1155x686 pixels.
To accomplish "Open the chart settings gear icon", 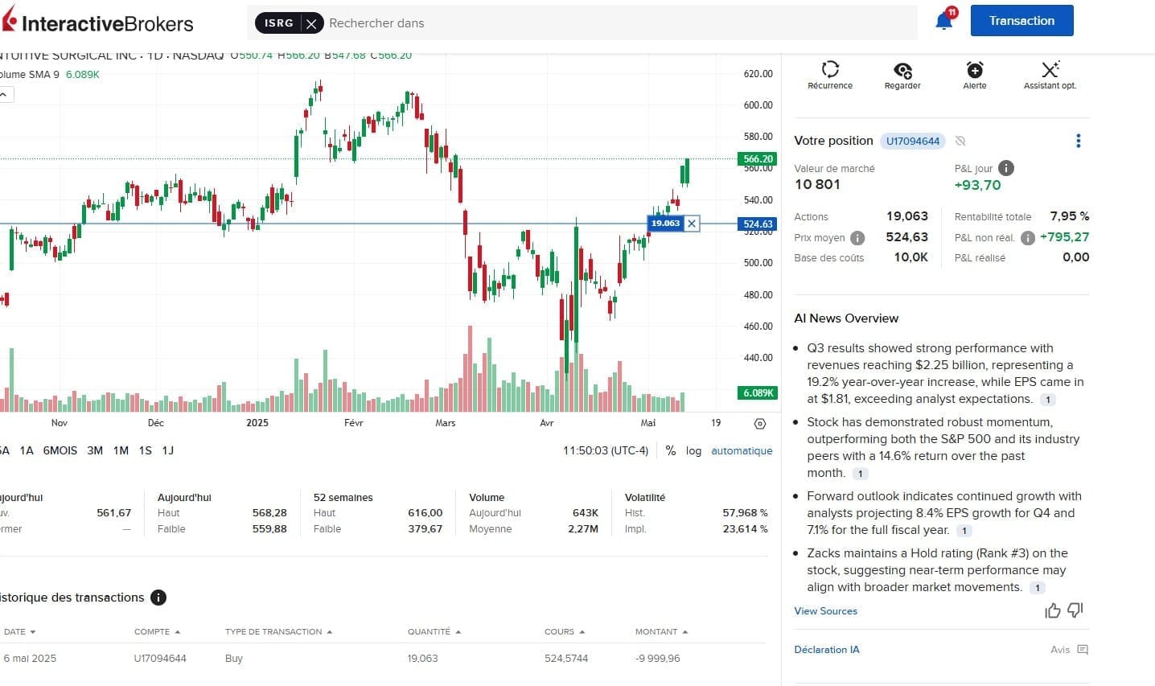I will click(760, 424).
